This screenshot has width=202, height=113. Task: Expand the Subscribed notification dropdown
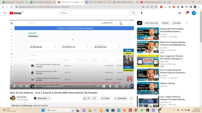42,98
